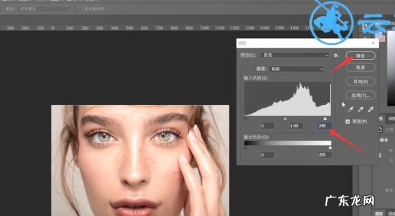
Task: Open the 样本 sample dropdown in the options bar
Action: tap(45, 9)
